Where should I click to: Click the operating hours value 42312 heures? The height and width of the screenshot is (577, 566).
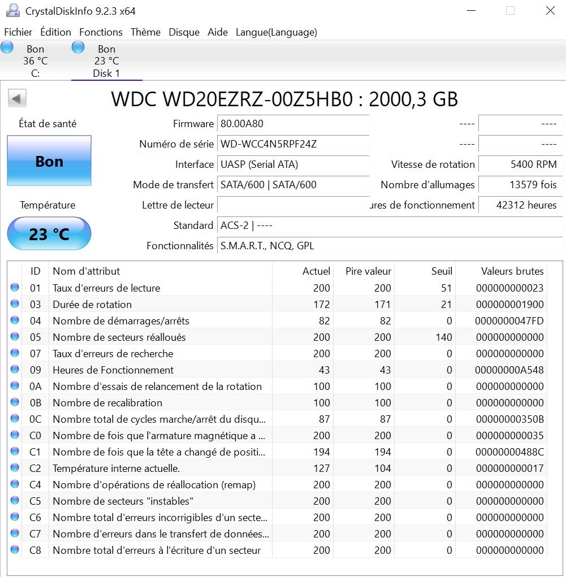520,205
